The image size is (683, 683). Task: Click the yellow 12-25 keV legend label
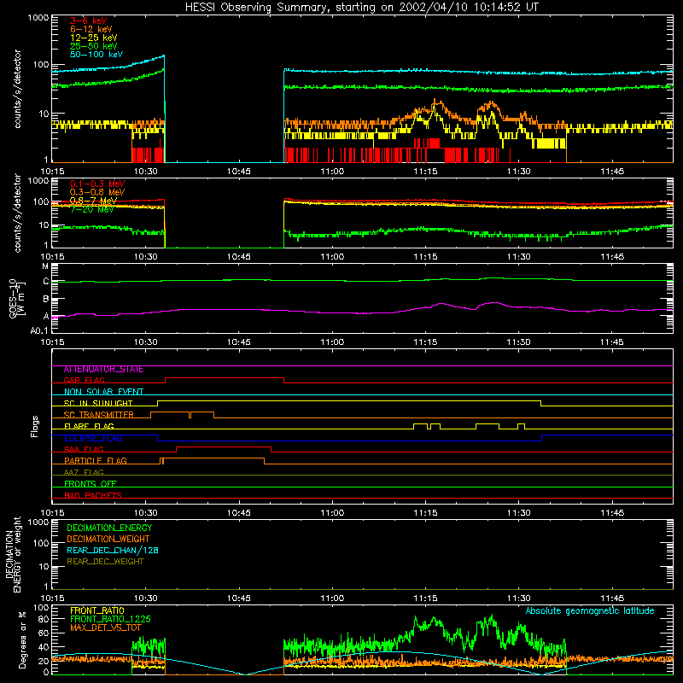(94, 38)
